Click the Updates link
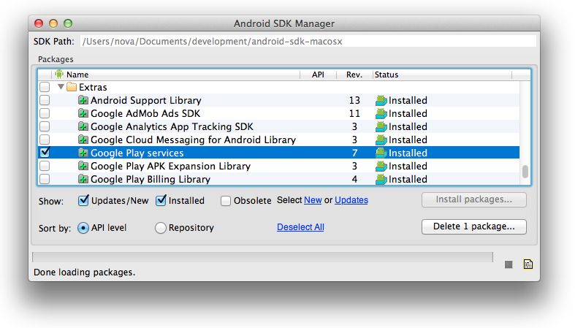The image size is (575, 328). click(351, 200)
